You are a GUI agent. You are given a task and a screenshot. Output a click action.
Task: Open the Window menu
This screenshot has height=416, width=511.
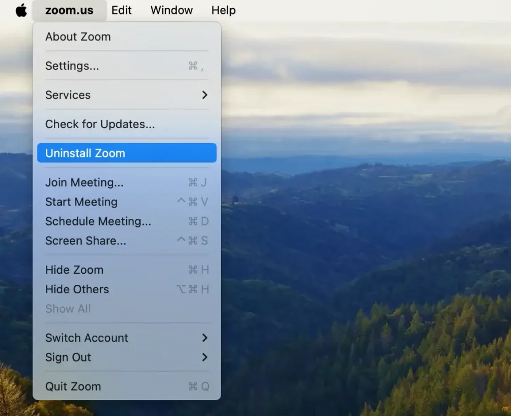pyautogui.click(x=172, y=10)
